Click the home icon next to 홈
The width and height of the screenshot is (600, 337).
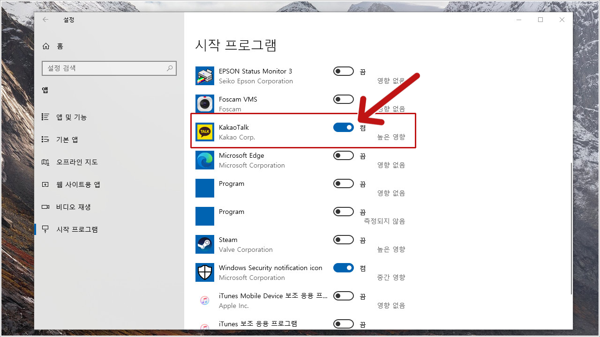46,46
